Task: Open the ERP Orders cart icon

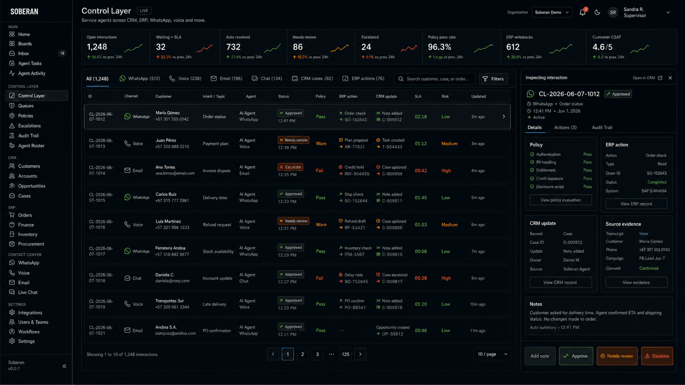Action: (12, 215)
